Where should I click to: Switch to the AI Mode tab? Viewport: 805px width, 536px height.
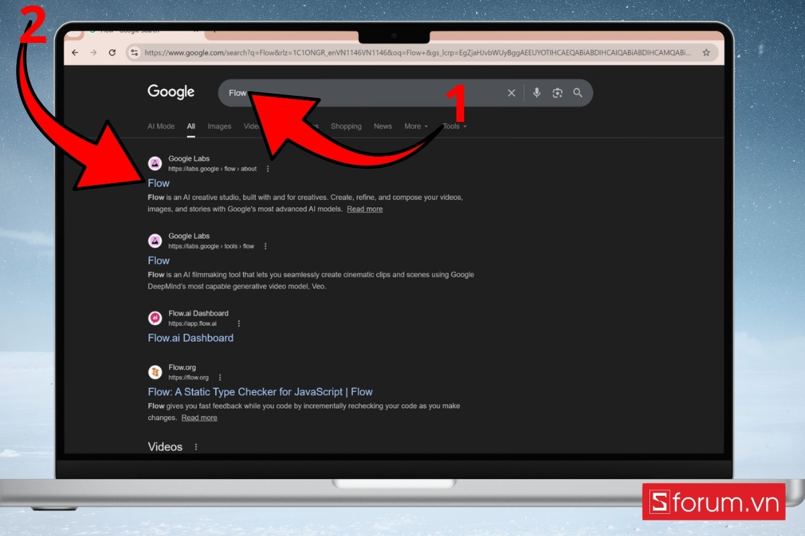click(x=161, y=126)
